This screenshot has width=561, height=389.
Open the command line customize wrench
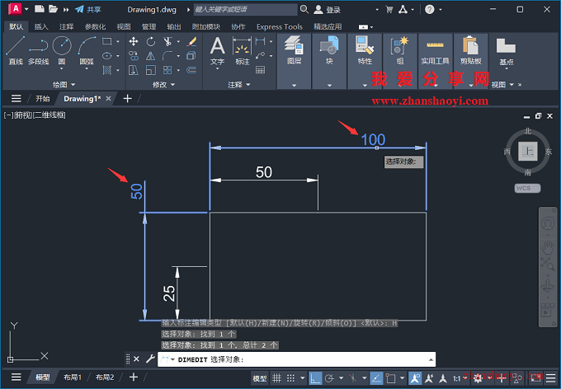tap(150, 359)
